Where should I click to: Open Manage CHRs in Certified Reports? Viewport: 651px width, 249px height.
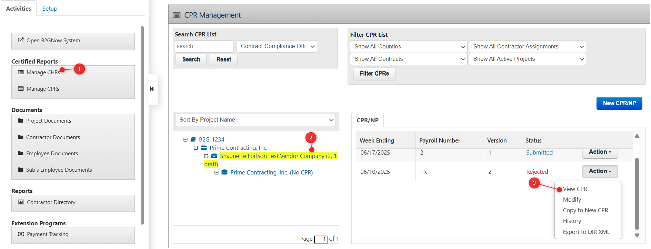coord(43,72)
